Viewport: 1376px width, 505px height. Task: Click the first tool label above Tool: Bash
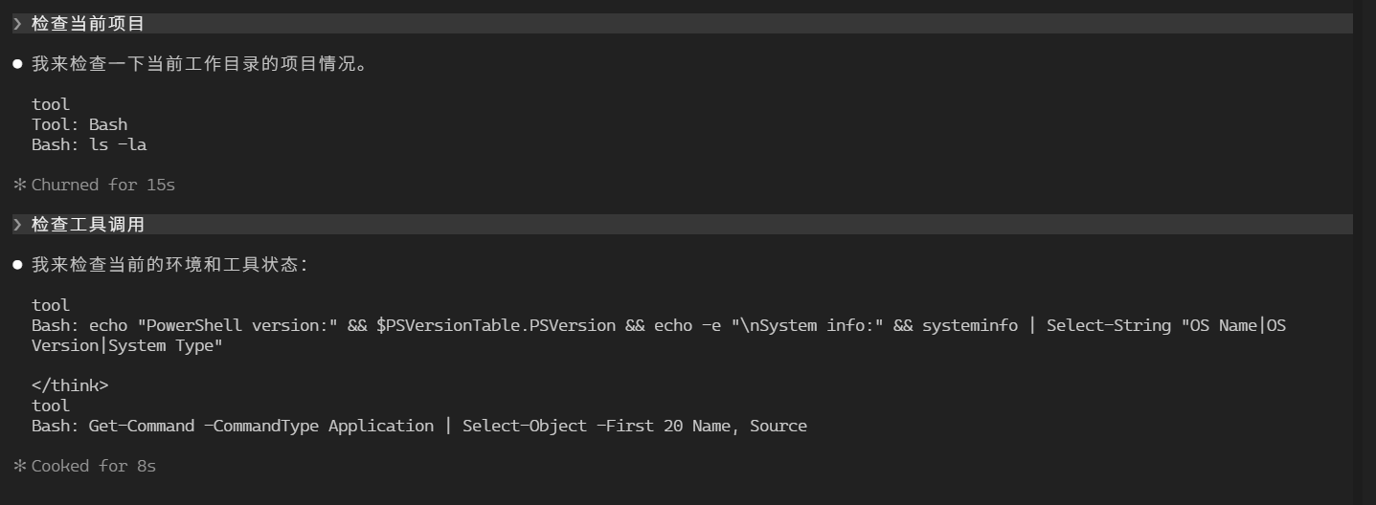(51, 104)
